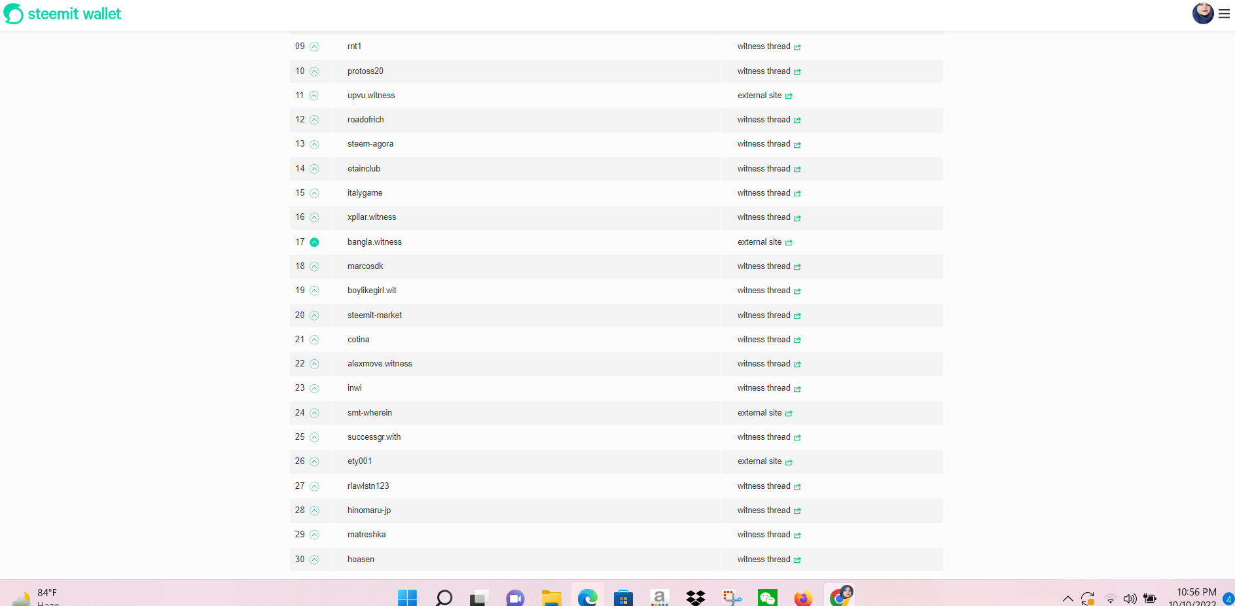Toggle vote for witness italygame
1235x606 pixels.
point(314,193)
